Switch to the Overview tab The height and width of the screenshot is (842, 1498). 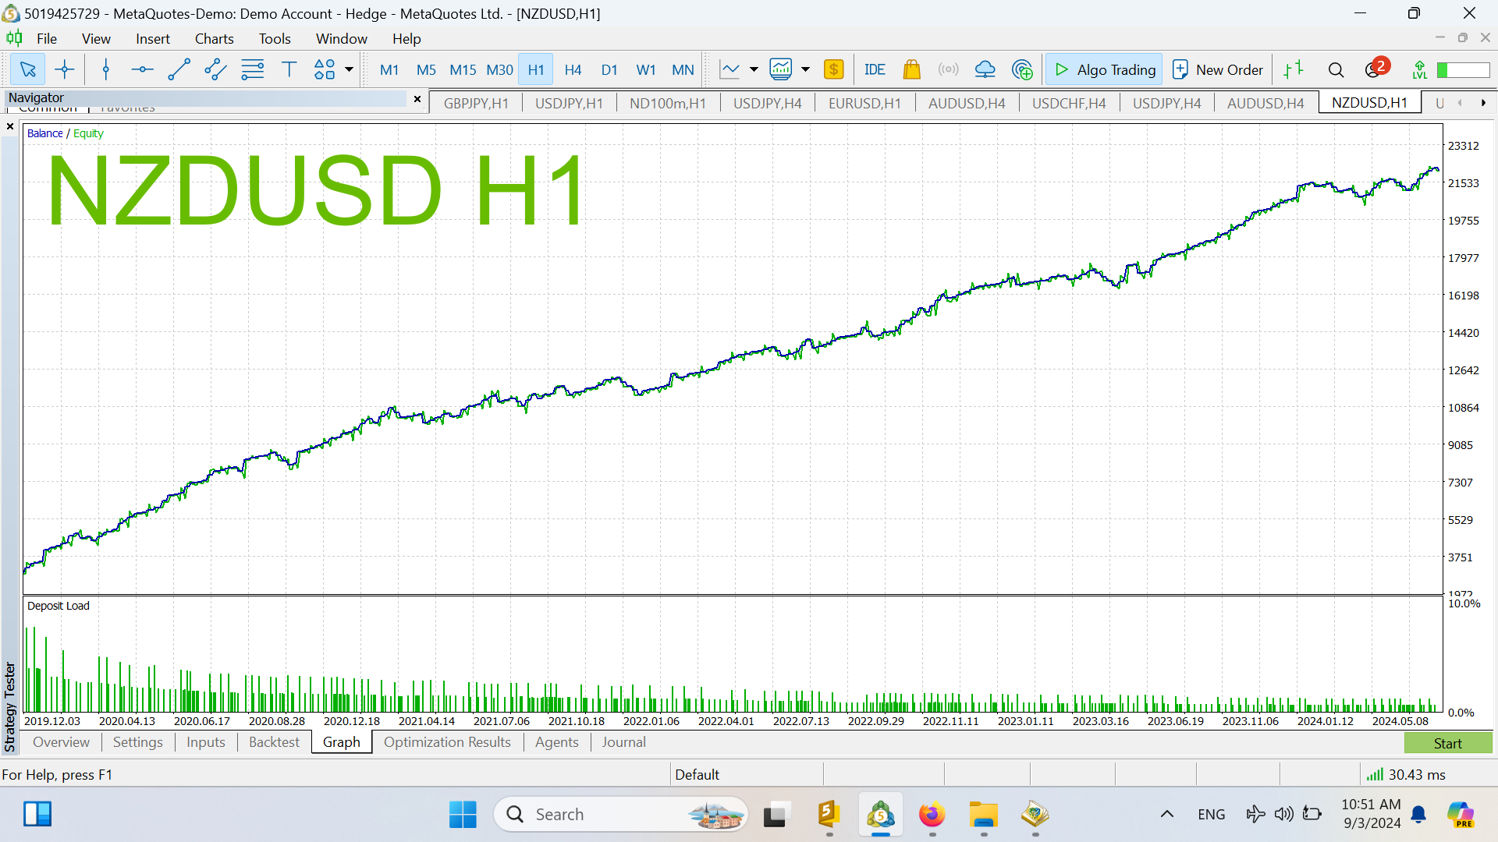(x=58, y=742)
